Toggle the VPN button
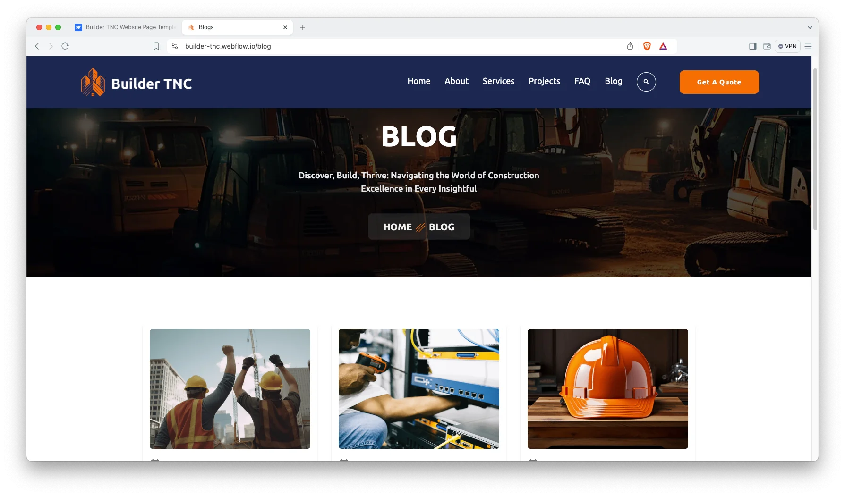Viewport: 845px width, 496px height. [x=787, y=46]
